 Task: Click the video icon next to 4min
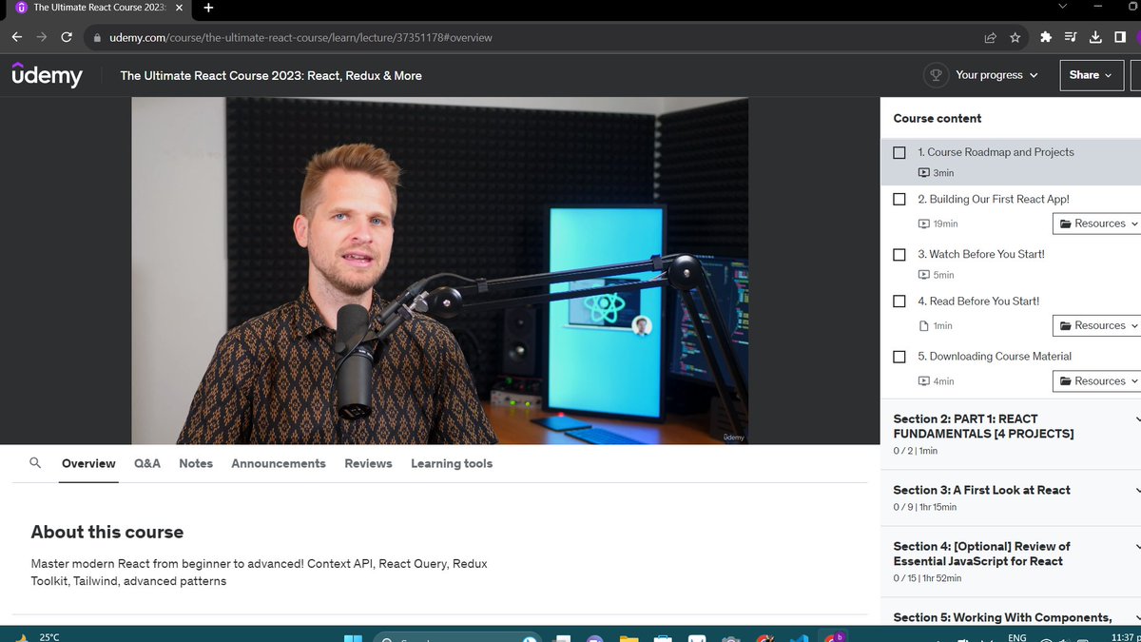(x=923, y=381)
